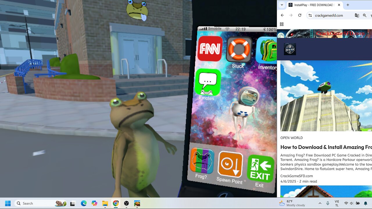This screenshot has width=372, height=209.
Task: Open the apps grid in bookmarks bar
Action: (282, 24)
